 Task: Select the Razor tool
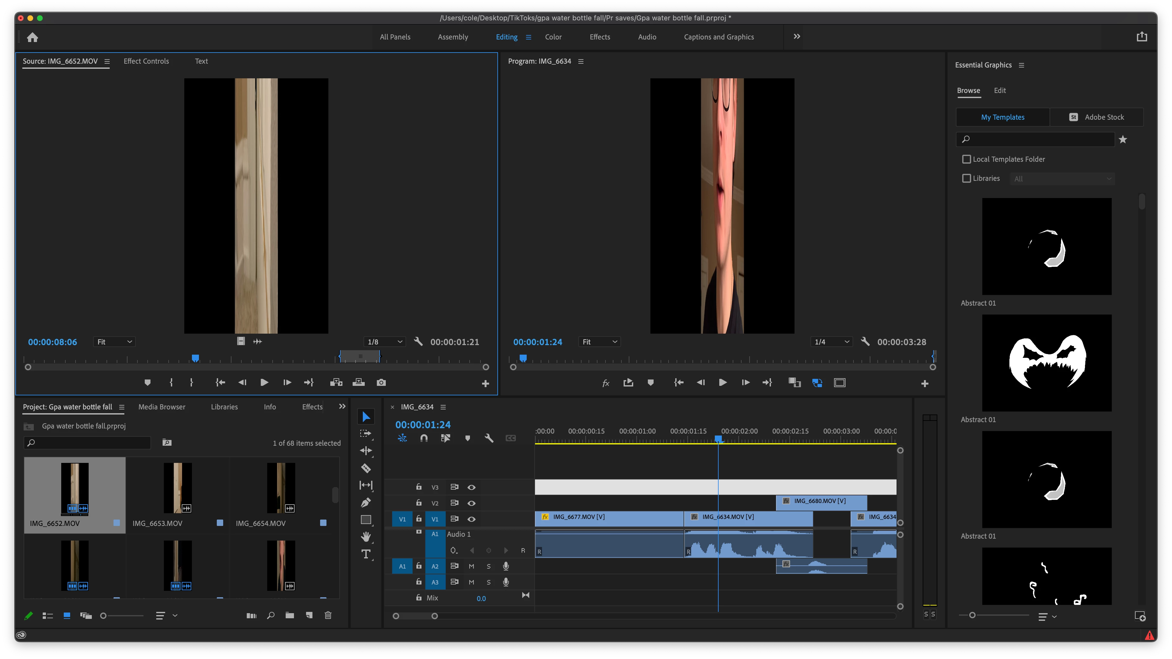pos(366,468)
